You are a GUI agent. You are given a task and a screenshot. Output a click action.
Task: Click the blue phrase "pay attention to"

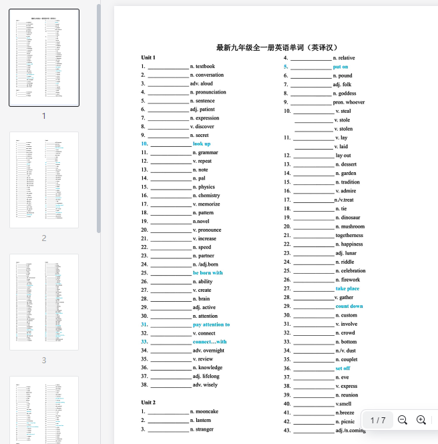pyautogui.click(x=211, y=324)
